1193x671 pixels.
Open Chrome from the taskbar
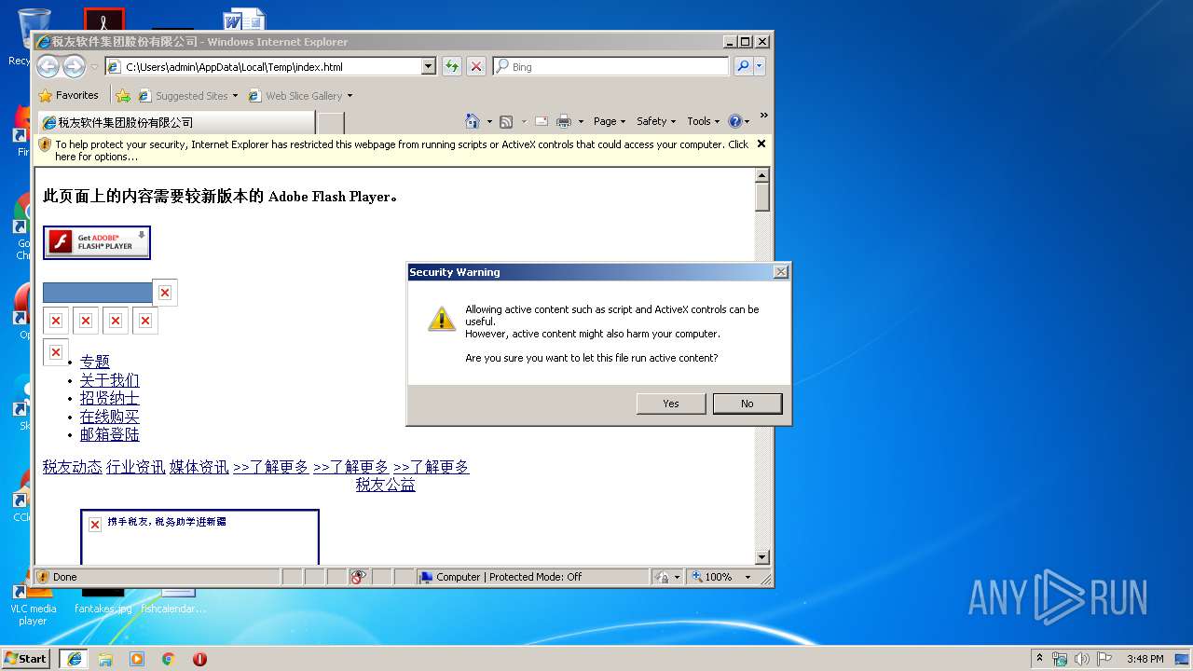click(x=169, y=659)
